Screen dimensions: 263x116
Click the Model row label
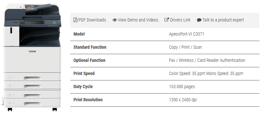click(79, 34)
